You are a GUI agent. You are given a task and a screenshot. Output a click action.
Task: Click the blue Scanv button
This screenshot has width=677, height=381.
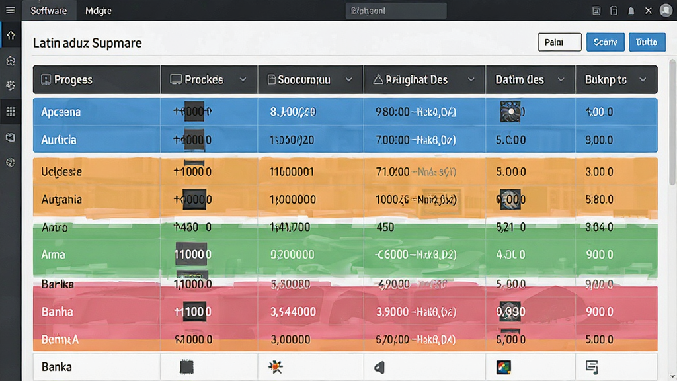(x=606, y=42)
